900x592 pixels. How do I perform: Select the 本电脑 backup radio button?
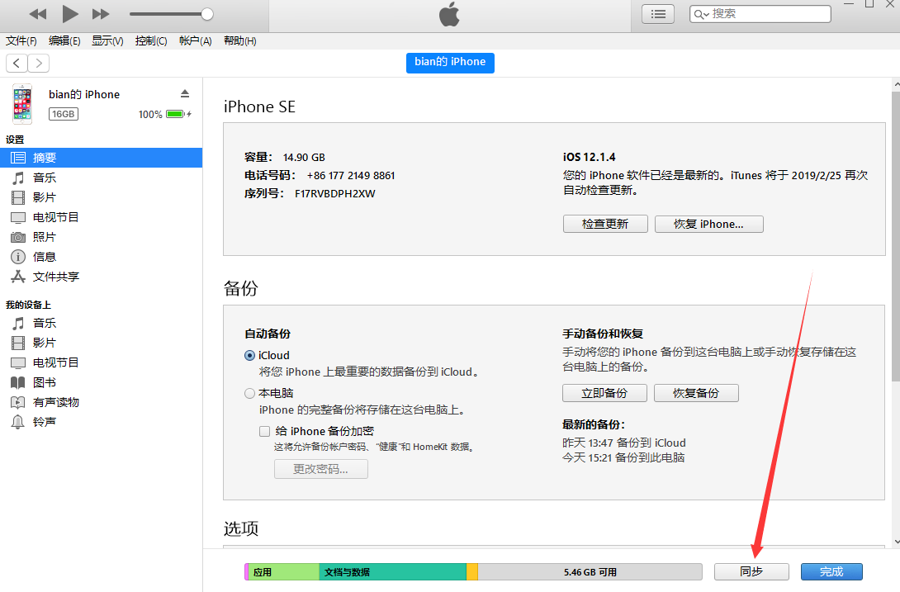(x=249, y=393)
